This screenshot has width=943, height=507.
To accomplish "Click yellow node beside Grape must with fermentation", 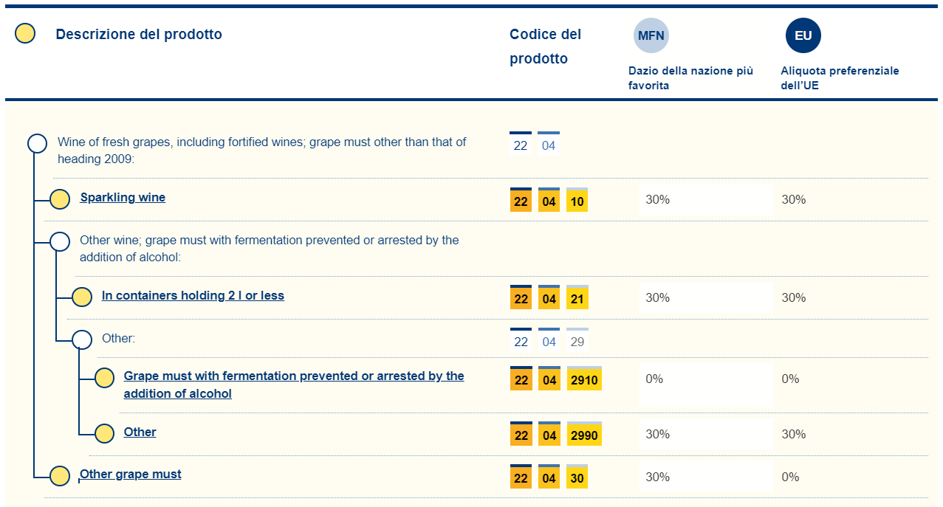I will tap(104, 378).
